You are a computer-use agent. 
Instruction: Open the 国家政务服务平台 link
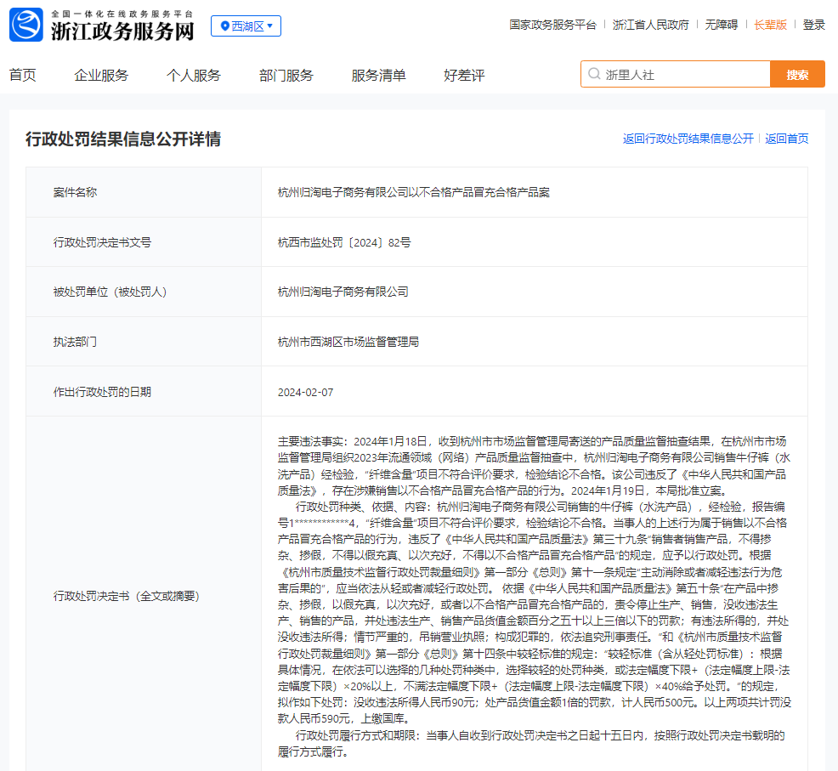(x=552, y=25)
